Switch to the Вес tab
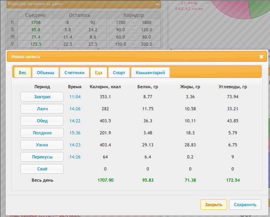The image size is (270, 217). click(22, 73)
